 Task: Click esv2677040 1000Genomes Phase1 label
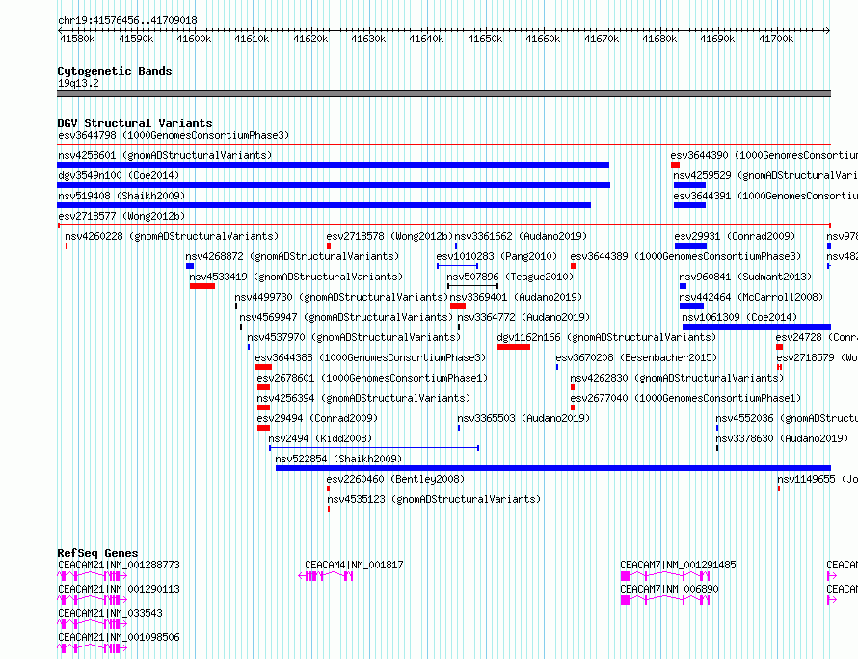(x=685, y=398)
